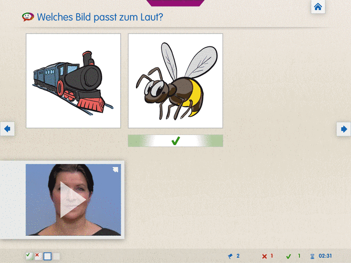Select second progress box with red X
The width and height of the screenshot is (351, 263).
pyautogui.click(x=38, y=256)
